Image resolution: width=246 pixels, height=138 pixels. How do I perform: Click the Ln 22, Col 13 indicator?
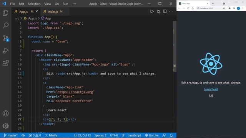tap(82, 135)
